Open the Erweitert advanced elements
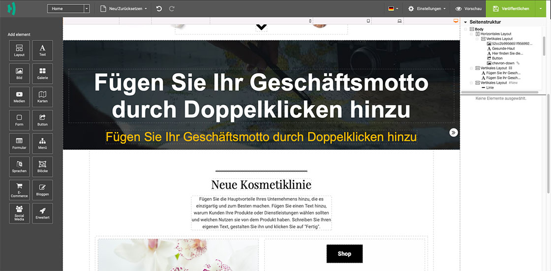551x271 pixels. (42, 213)
